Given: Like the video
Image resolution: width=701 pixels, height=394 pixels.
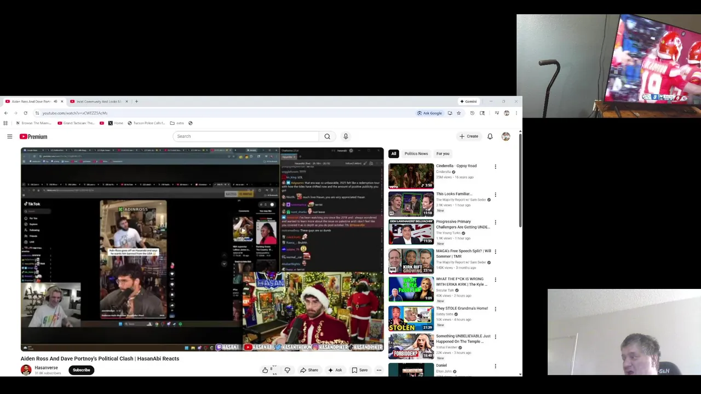Looking at the screenshot, I should coord(267,370).
